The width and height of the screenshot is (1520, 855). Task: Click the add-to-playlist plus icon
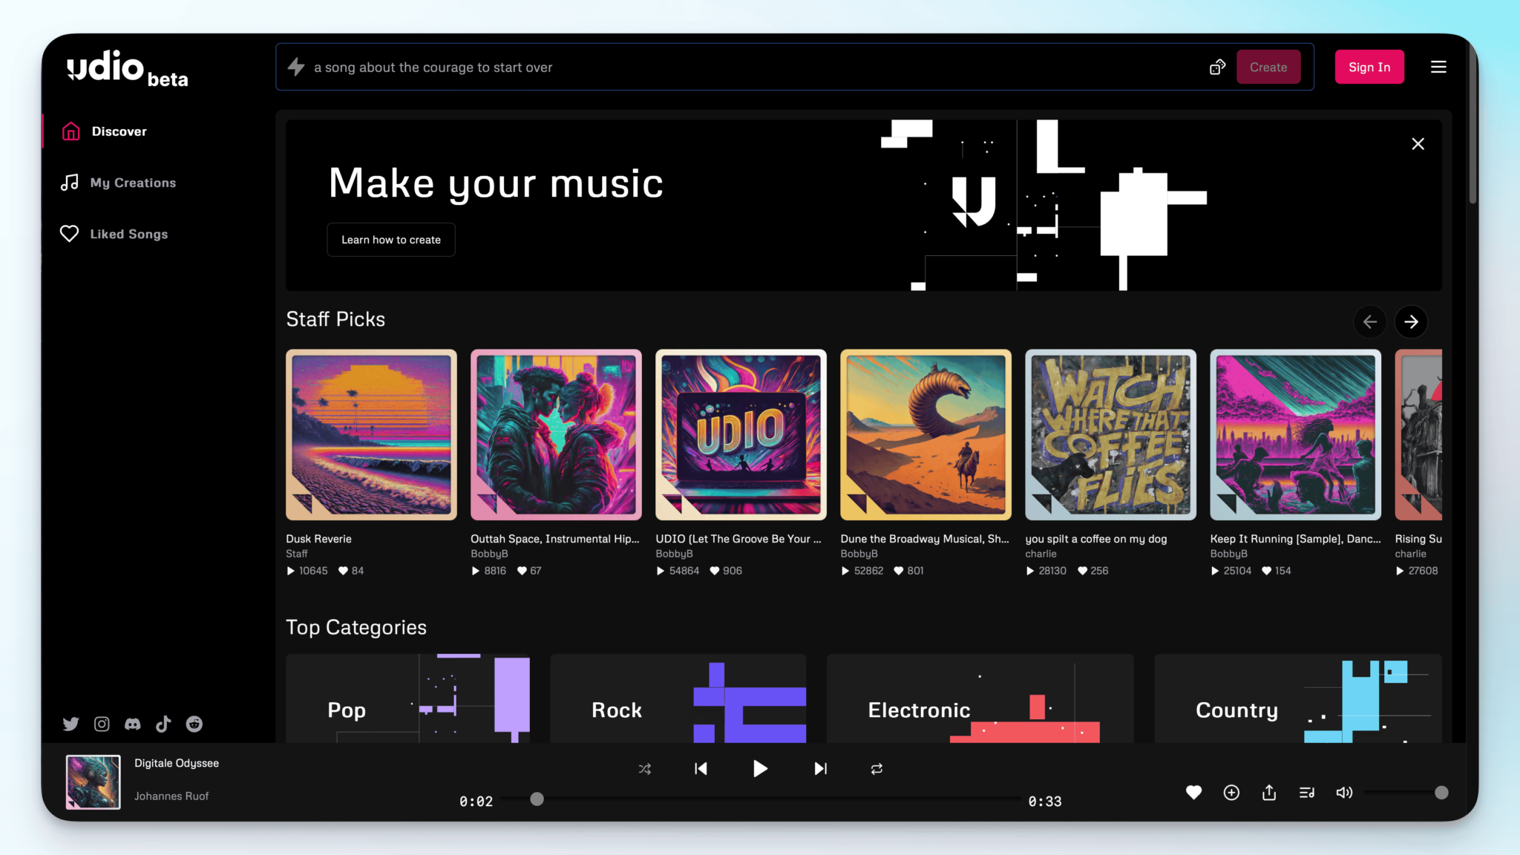[1231, 792]
